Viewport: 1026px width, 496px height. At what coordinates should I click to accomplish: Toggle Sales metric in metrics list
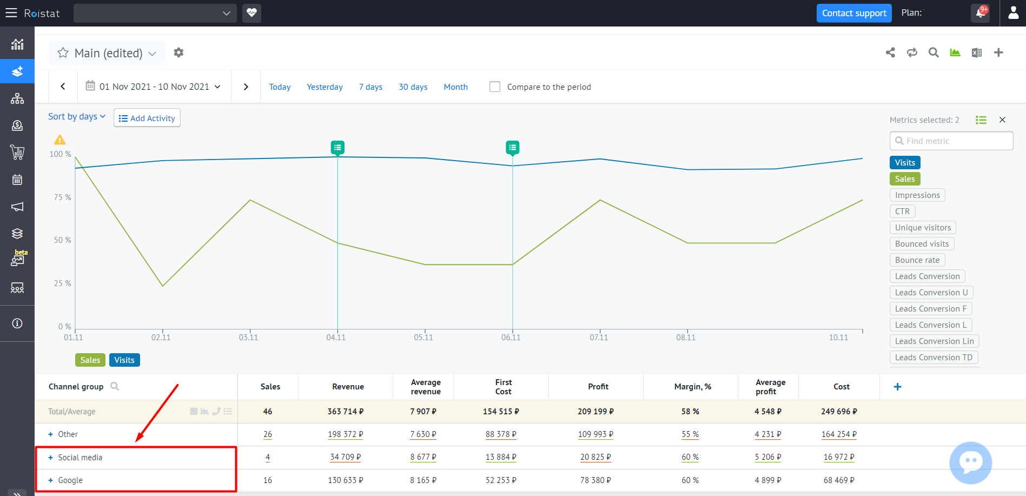coord(905,179)
